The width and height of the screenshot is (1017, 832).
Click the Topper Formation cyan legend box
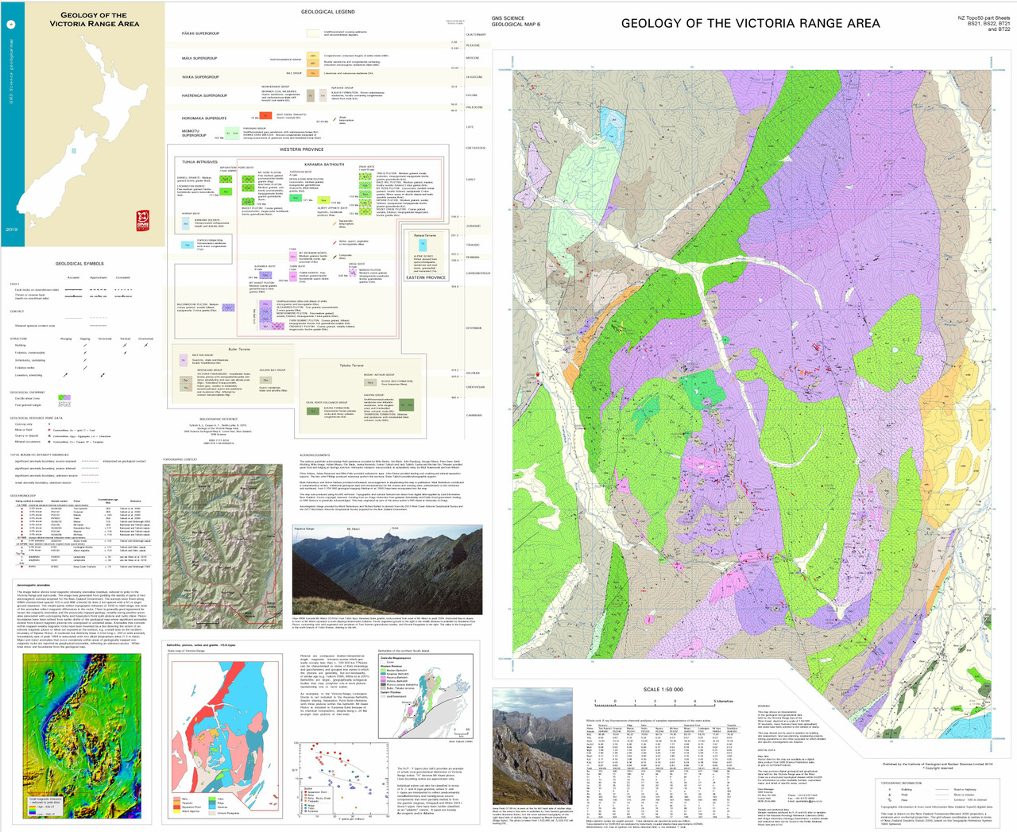[x=187, y=245]
